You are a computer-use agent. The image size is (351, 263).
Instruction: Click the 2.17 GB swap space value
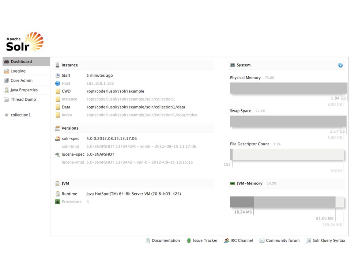point(337,131)
